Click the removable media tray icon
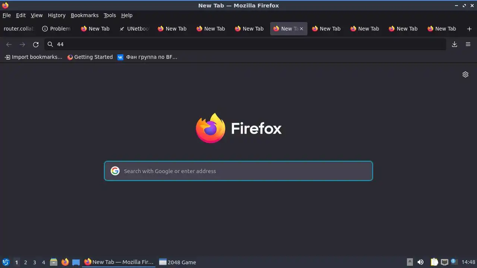477x268 pixels. pyautogui.click(x=410, y=262)
